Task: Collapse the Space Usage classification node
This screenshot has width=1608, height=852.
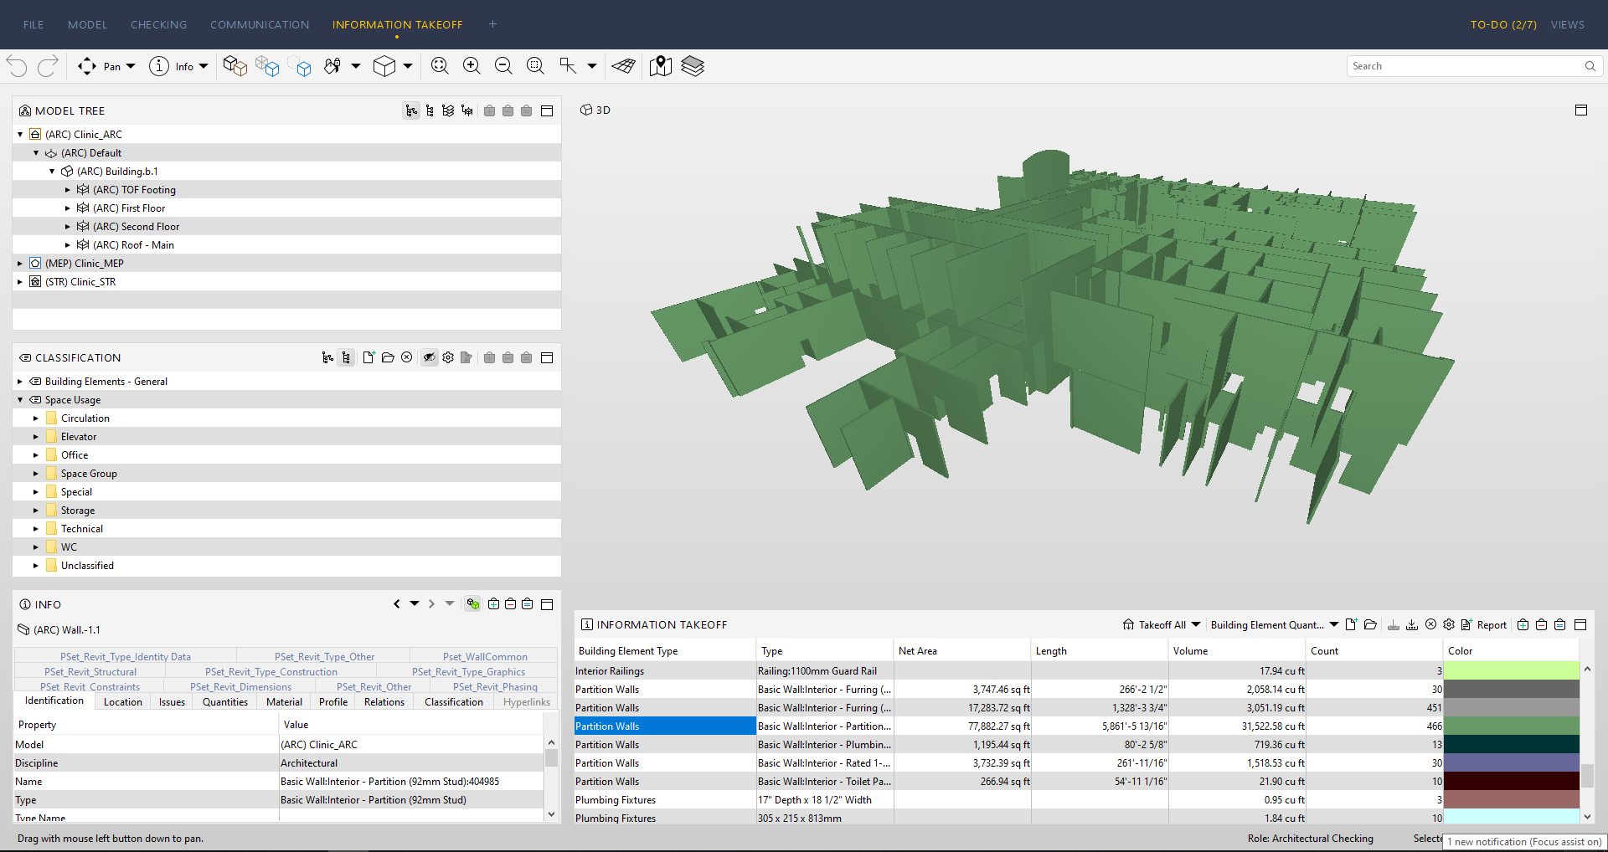Action: [x=20, y=400]
